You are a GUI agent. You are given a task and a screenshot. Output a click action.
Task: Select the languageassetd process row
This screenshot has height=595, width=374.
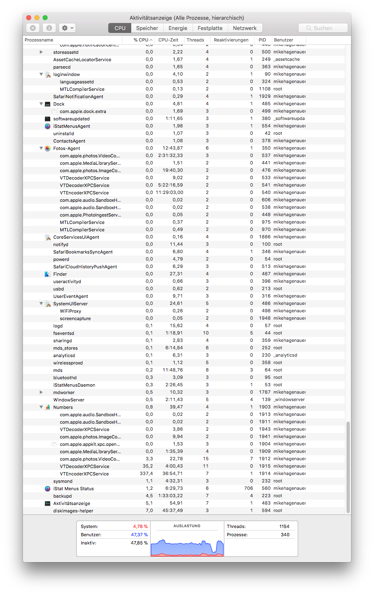[185, 82]
